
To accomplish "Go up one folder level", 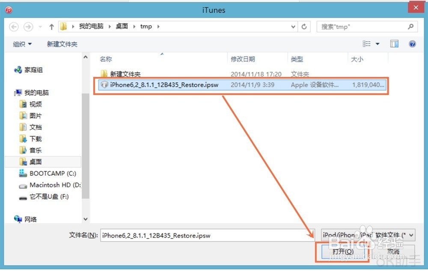I will (51, 27).
